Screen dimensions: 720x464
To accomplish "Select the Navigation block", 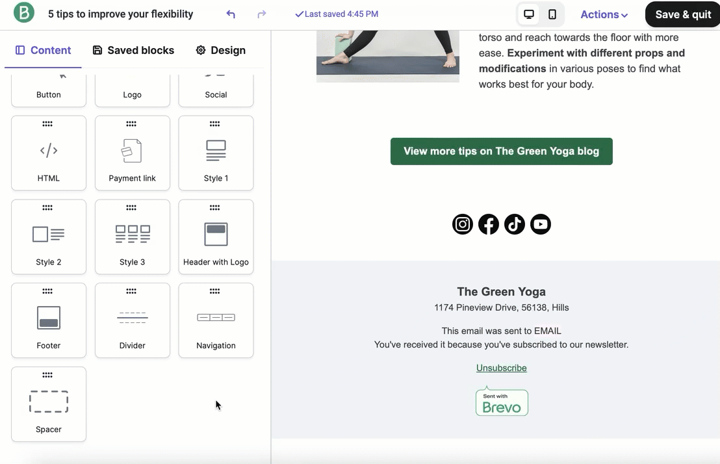I will point(216,320).
